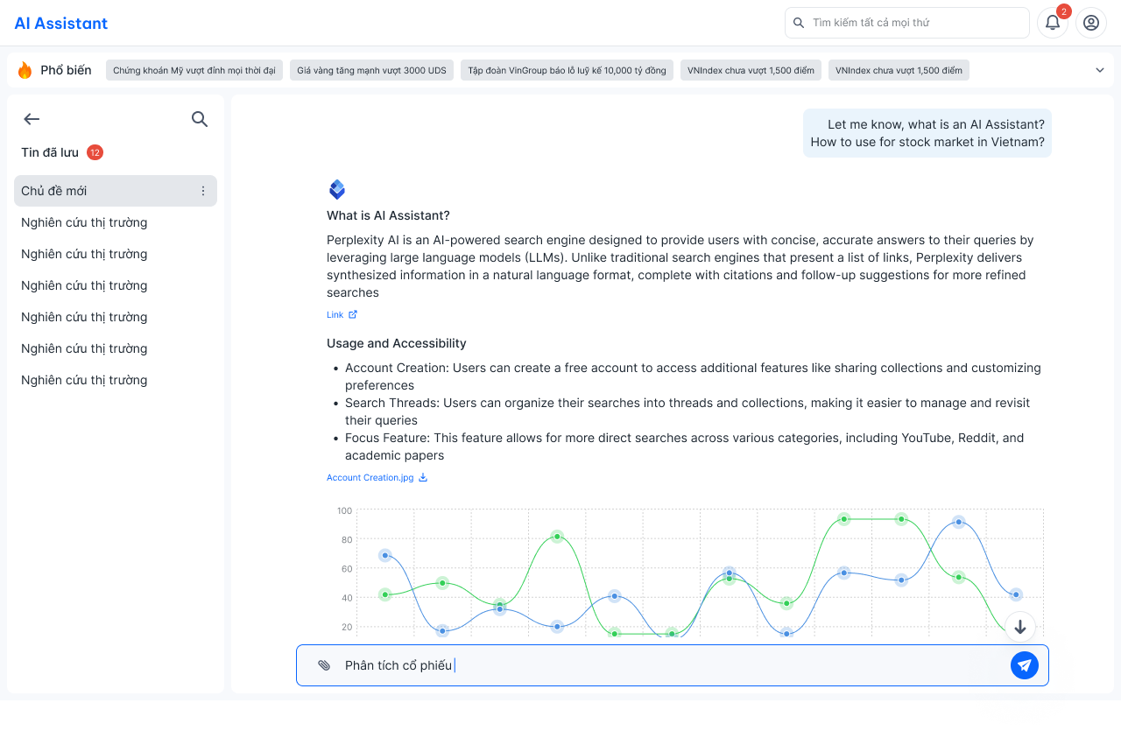The width and height of the screenshot is (1121, 752).
Task: Select Giá vàng tăng mạnh topic chip
Action: click(371, 70)
